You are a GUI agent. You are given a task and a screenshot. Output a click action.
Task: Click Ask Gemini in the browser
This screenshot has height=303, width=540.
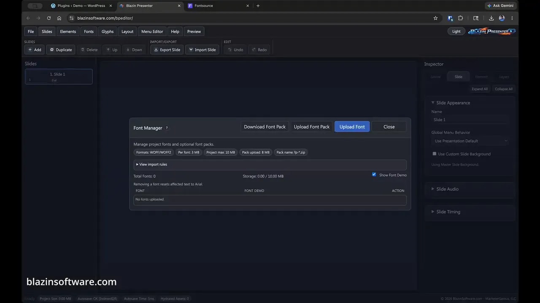[500, 6]
